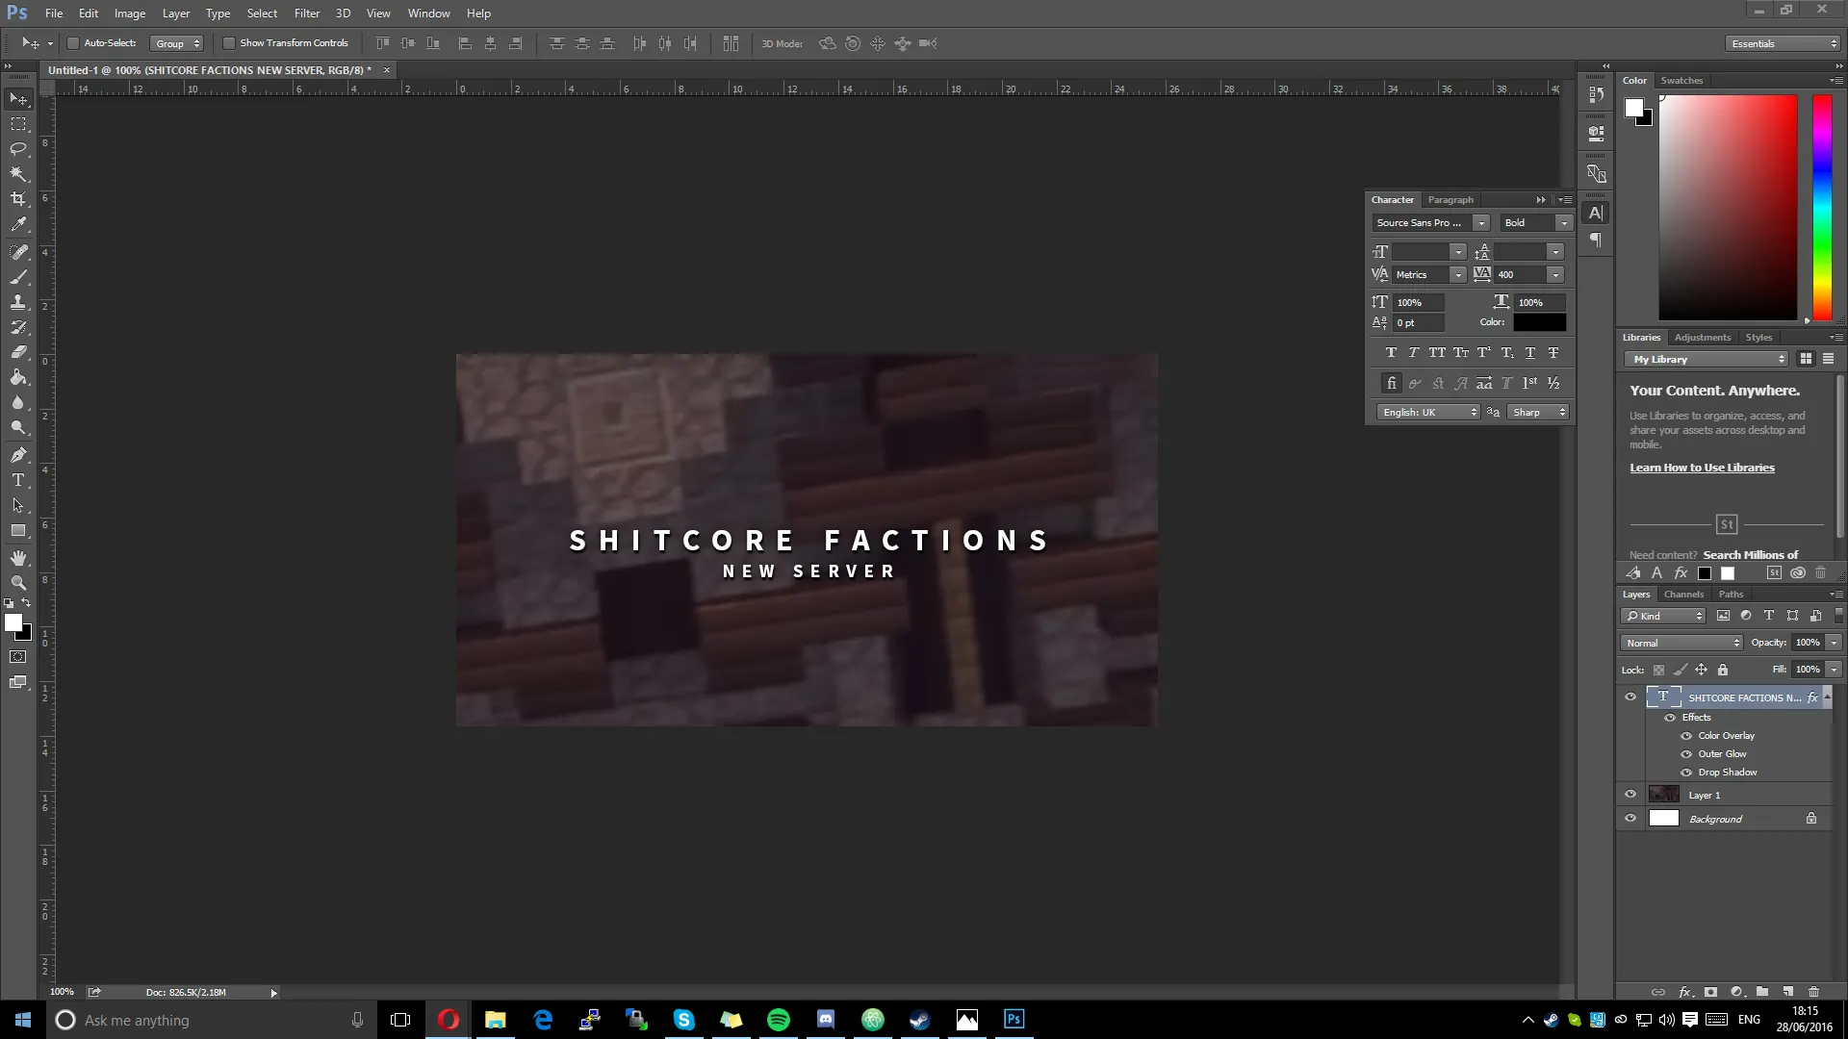This screenshot has height=1039, width=1848.
Task: Open the English: UK language dropdown
Action: [x=1428, y=413]
